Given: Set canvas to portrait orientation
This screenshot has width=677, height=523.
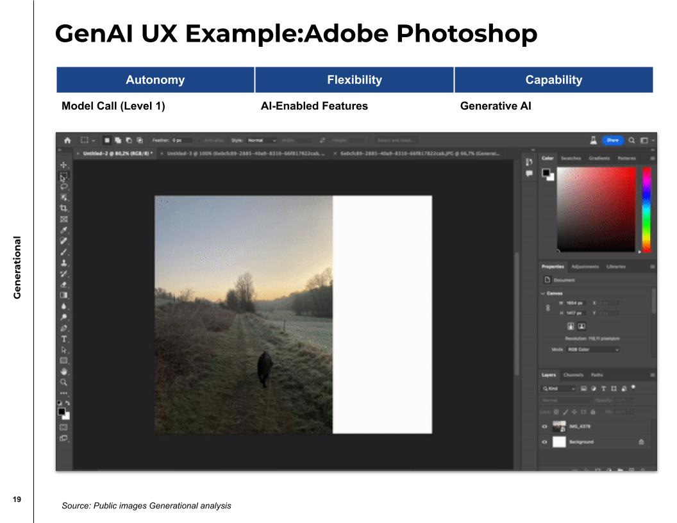Looking at the screenshot, I should [x=571, y=326].
